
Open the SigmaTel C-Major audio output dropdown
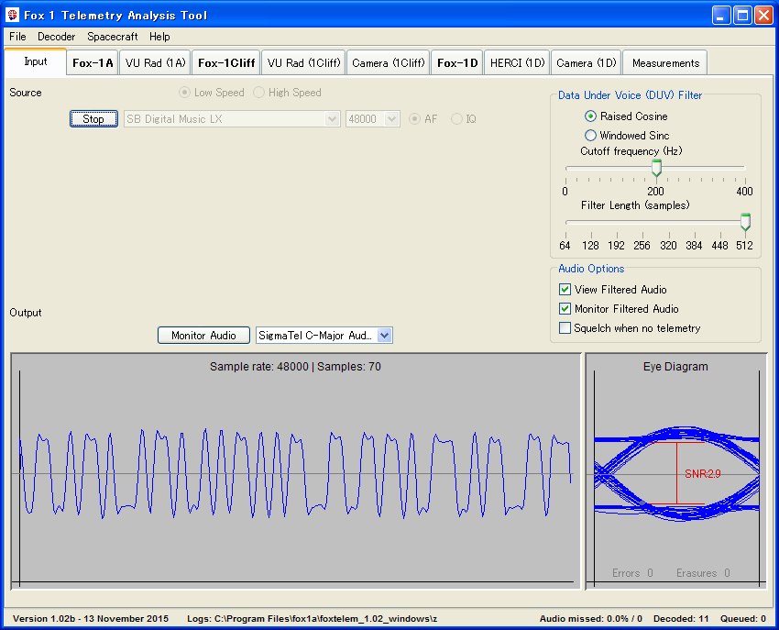coord(324,335)
